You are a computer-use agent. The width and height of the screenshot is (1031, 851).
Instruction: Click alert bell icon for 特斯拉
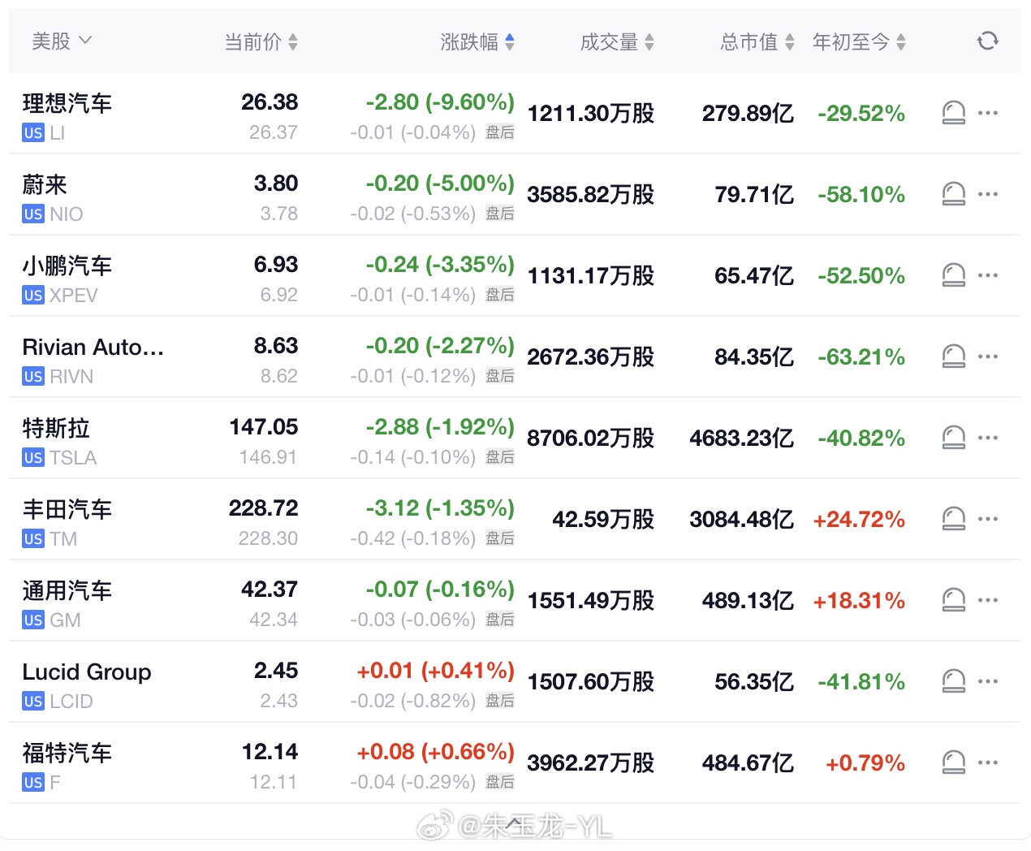click(954, 438)
